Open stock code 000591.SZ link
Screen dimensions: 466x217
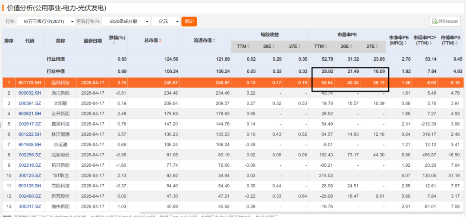29,103
